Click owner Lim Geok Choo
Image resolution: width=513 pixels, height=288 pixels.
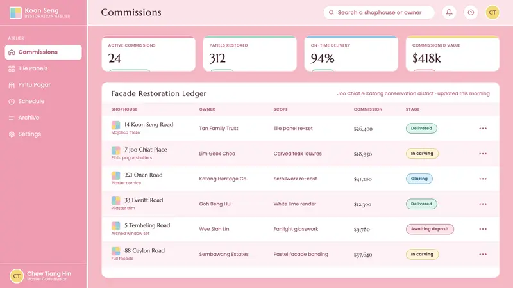217,154
